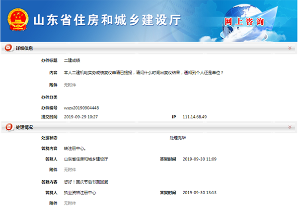
Task: Click the red document icon beside 处理情况
Action: (9, 127)
